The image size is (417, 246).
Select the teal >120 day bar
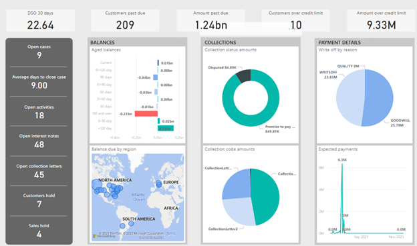pyautogui.click(x=166, y=129)
